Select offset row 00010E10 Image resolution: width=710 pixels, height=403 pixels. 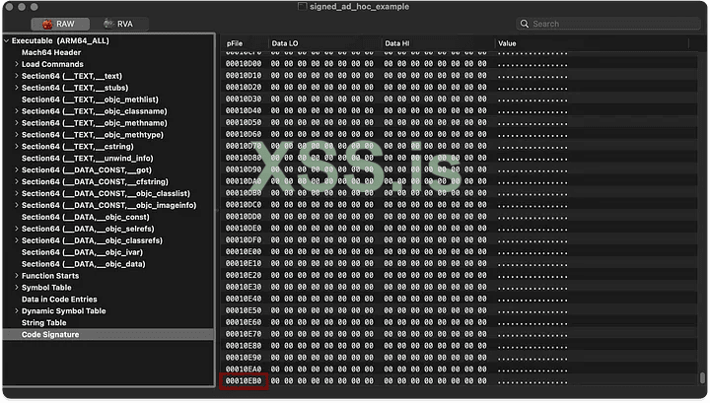coord(460,264)
